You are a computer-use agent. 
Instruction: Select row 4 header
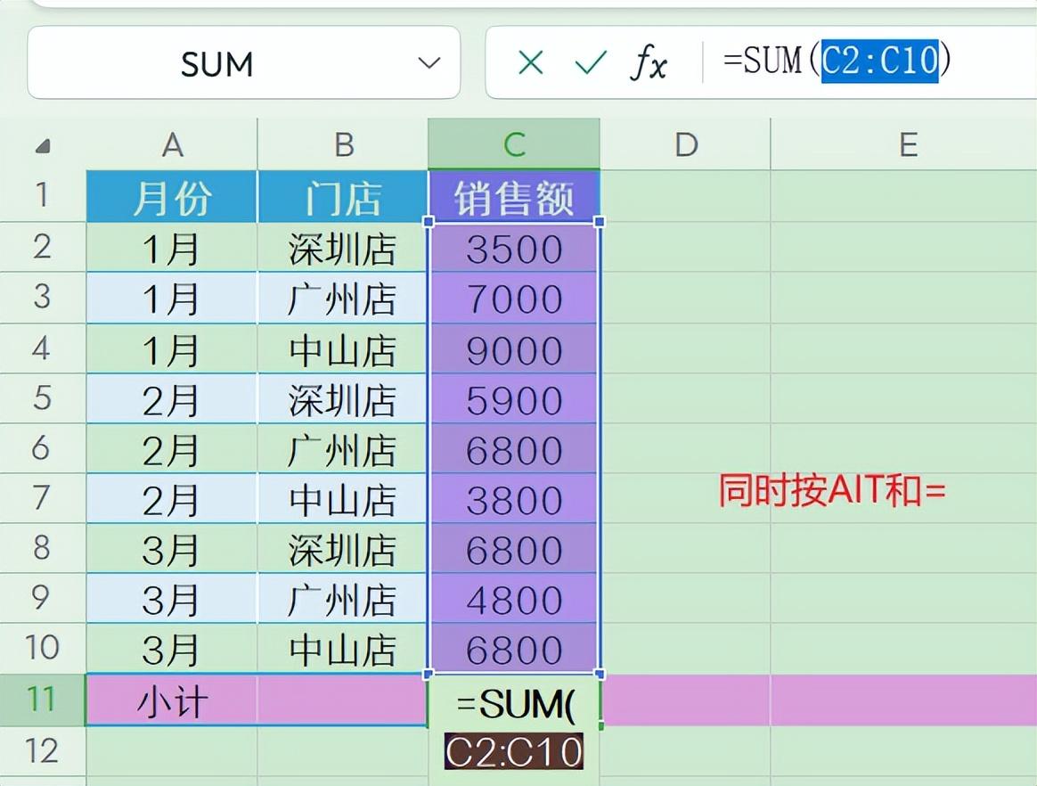click(x=43, y=348)
